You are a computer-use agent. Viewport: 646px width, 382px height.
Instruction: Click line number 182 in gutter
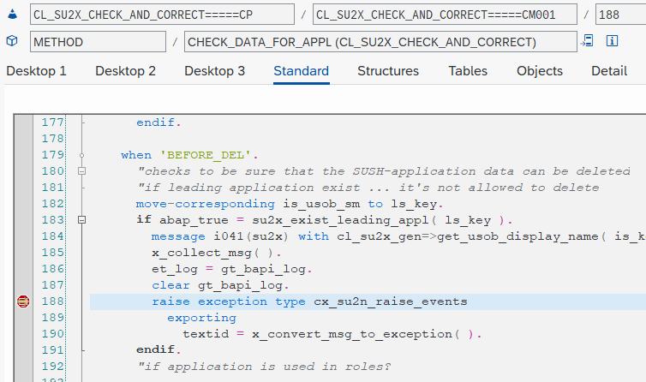click(x=53, y=204)
